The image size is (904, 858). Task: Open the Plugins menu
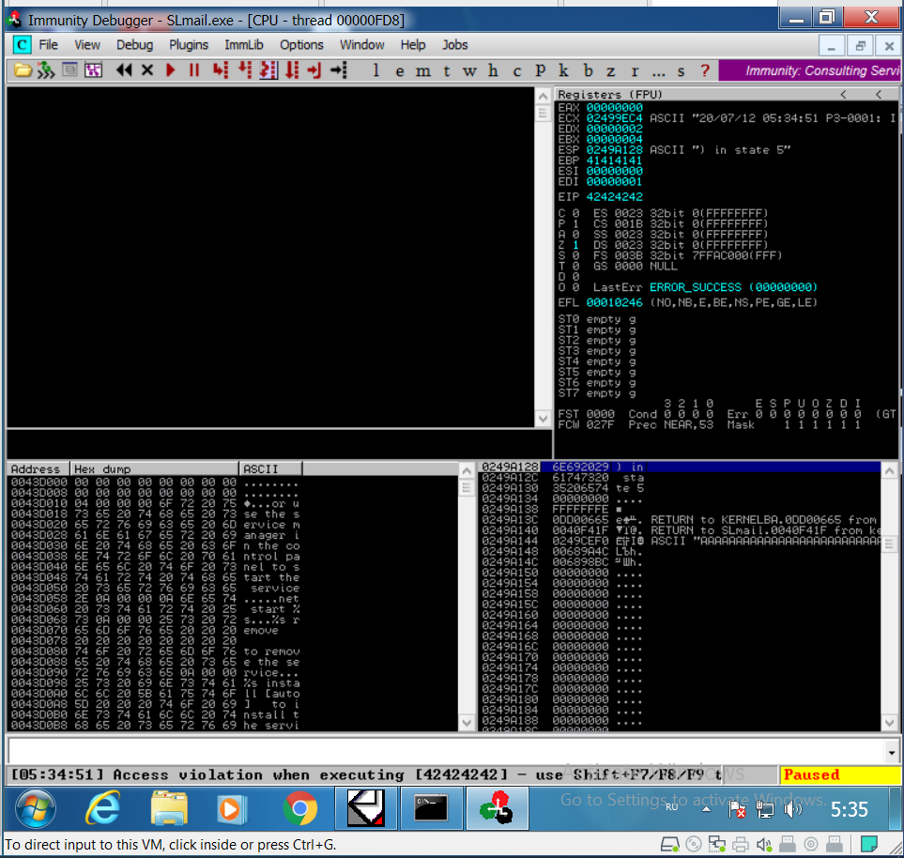click(189, 44)
